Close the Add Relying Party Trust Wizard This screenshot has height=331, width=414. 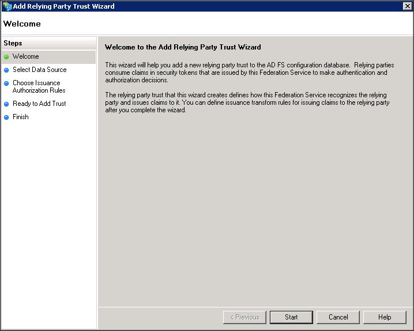(407, 6)
